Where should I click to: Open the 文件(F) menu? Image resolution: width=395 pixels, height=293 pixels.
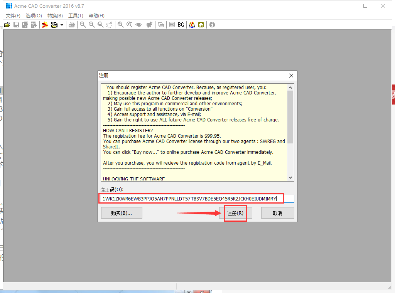[13, 16]
